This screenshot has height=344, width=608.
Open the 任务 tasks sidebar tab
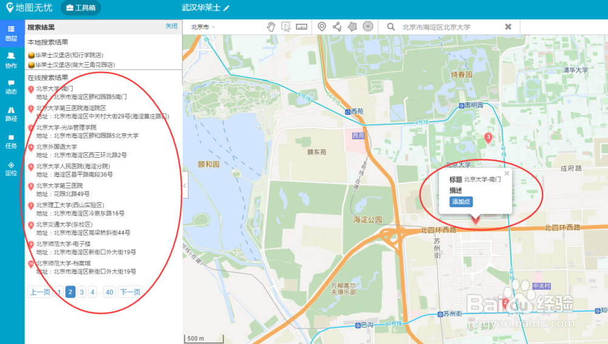coord(11,141)
